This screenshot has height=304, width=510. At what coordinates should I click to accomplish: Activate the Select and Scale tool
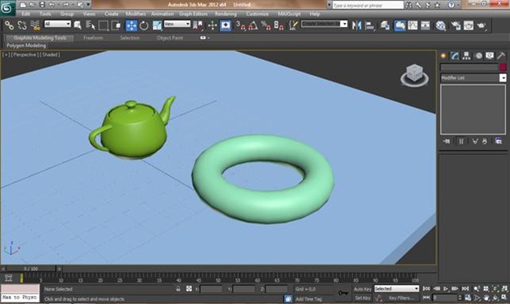pyautogui.click(x=157, y=26)
